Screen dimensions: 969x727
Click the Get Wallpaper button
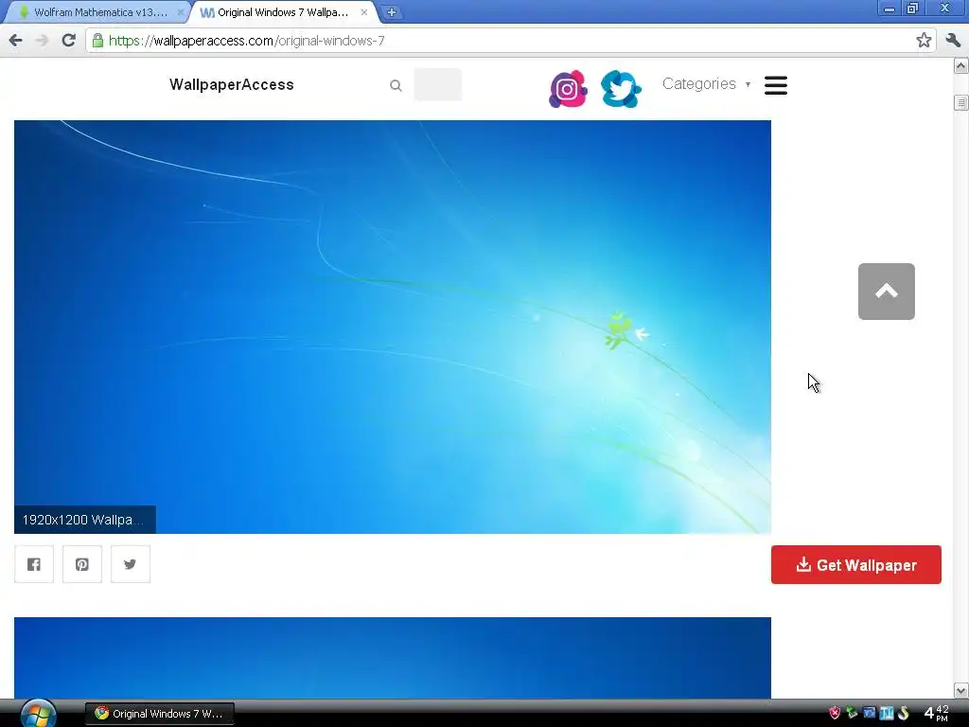pyautogui.click(x=855, y=564)
